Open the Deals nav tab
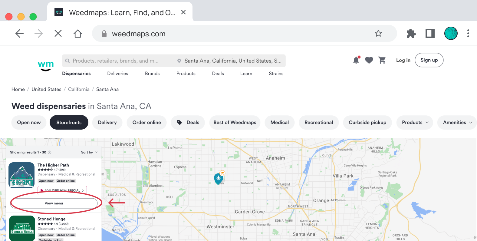Screen dimensions: 477x241 tap(218, 74)
